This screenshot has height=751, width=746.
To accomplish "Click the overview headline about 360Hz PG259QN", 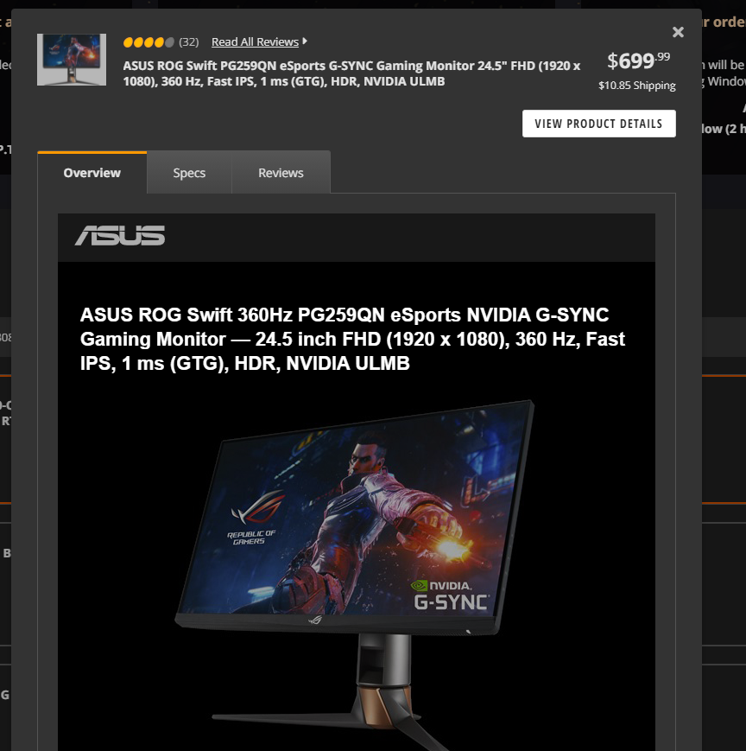I will (352, 339).
